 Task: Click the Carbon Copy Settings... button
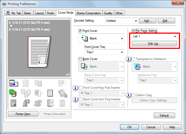pos(154,100)
